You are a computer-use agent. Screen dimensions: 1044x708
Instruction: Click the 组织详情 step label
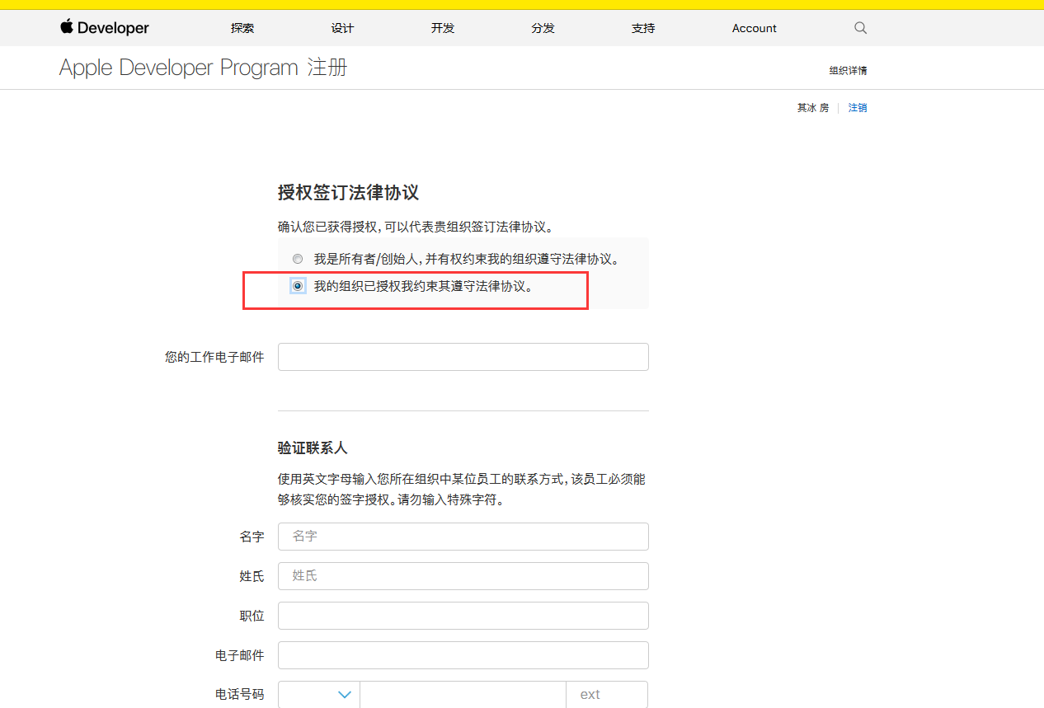point(848,71)
